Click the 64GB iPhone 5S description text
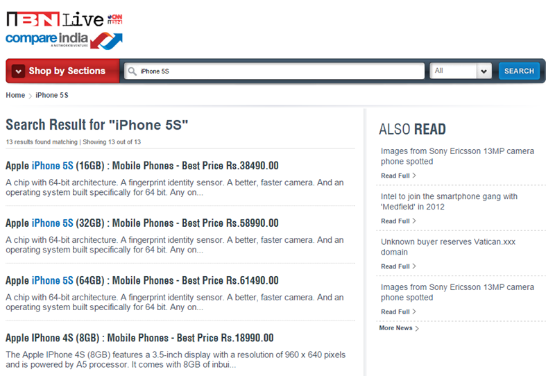The image size is (555, 376). (x=175, y=302)
